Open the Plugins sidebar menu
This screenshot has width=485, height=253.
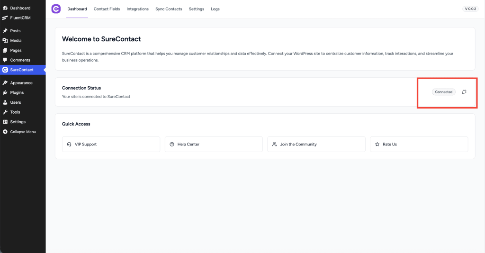point(17,92)
